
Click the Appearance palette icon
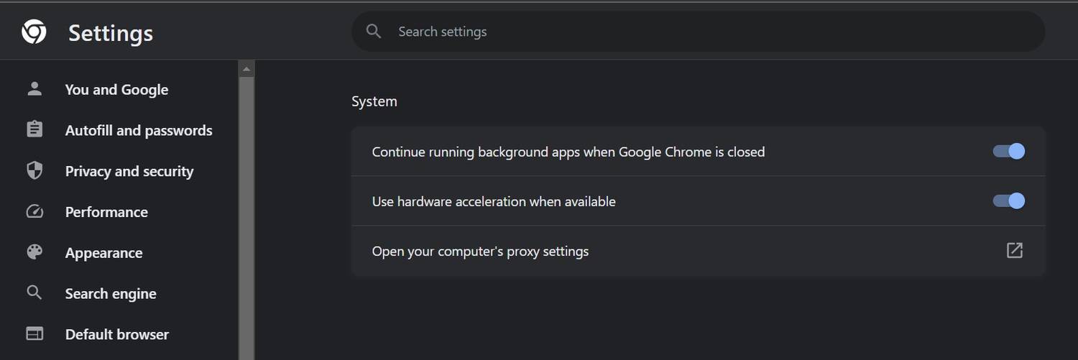coord(34,253)
